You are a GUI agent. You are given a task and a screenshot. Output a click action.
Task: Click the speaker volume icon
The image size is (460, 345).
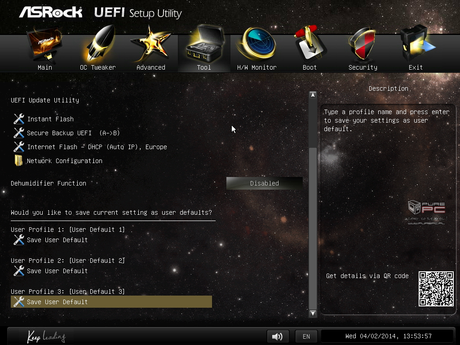pyautogui.click(x=278, y=336)
